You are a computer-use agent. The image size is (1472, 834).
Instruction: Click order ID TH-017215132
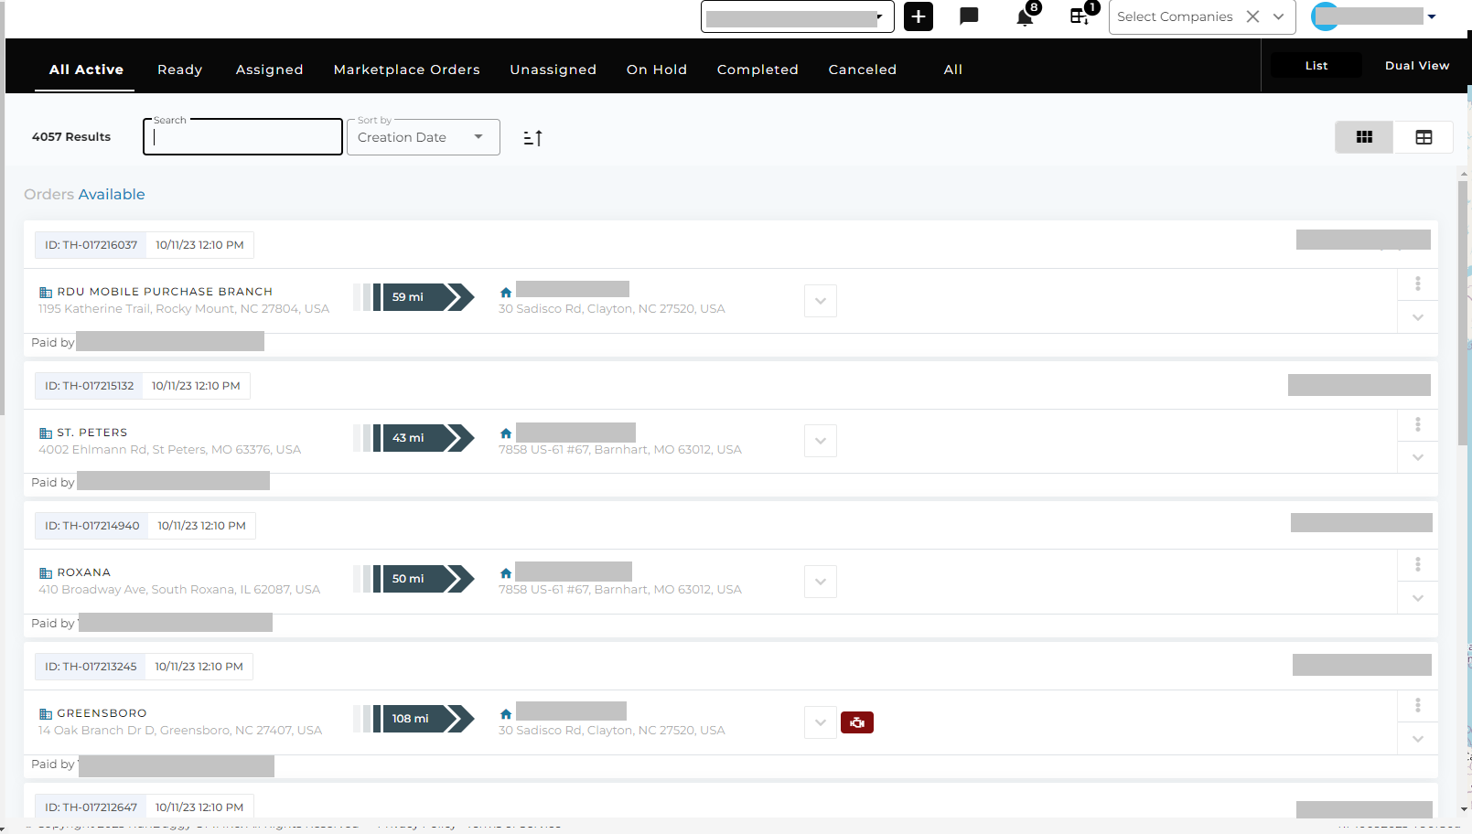pos(90,386)
